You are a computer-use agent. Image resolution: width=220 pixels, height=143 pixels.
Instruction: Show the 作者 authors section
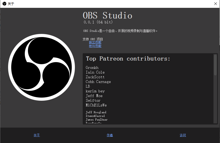pyautogui.click(x=110, y=135)
